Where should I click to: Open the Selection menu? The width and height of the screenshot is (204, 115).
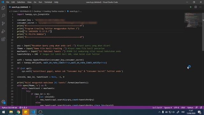tap(21, 2)
